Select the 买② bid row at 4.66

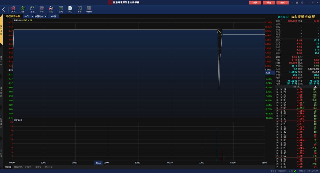(297, 43)
